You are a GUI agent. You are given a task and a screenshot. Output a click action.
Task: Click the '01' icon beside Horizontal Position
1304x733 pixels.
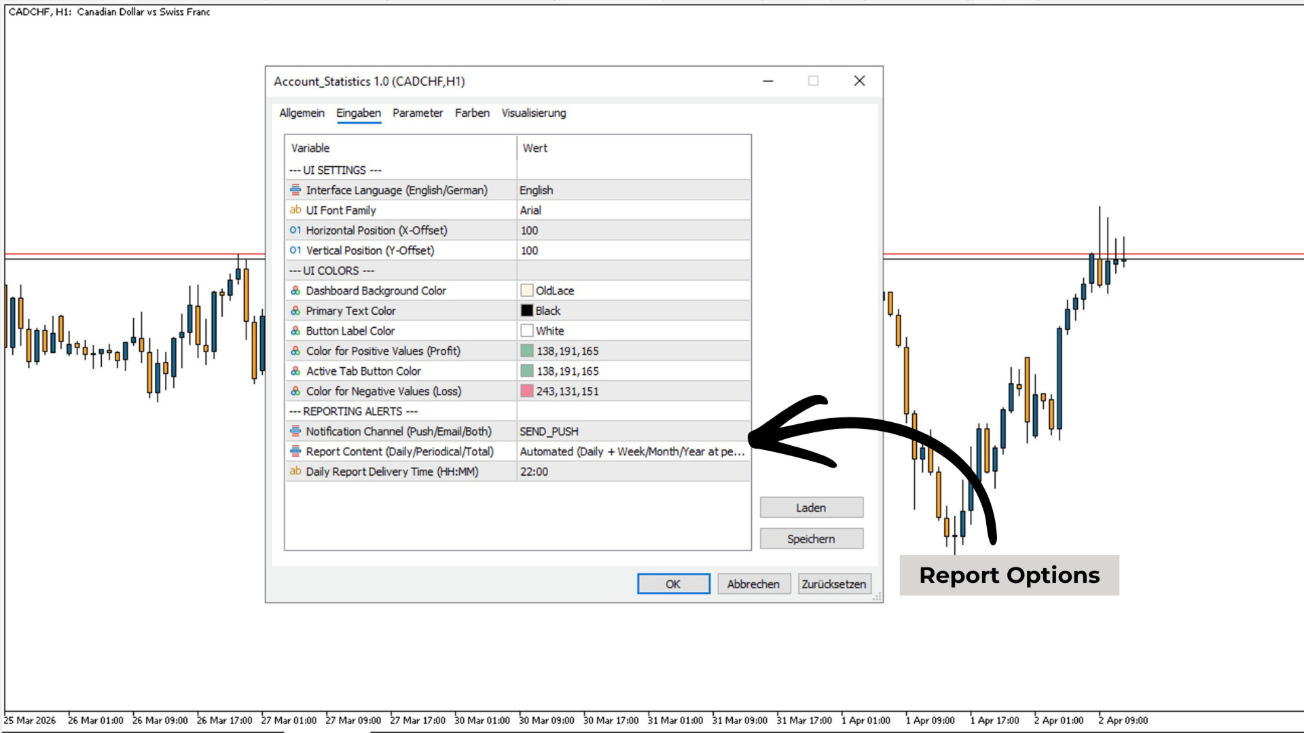click(295, 231)
